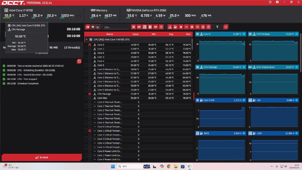The width and height of the screenshot is (302, 170).
Task: Select the Core 4 Critical Temperature row
Action: tap(138, 143)
